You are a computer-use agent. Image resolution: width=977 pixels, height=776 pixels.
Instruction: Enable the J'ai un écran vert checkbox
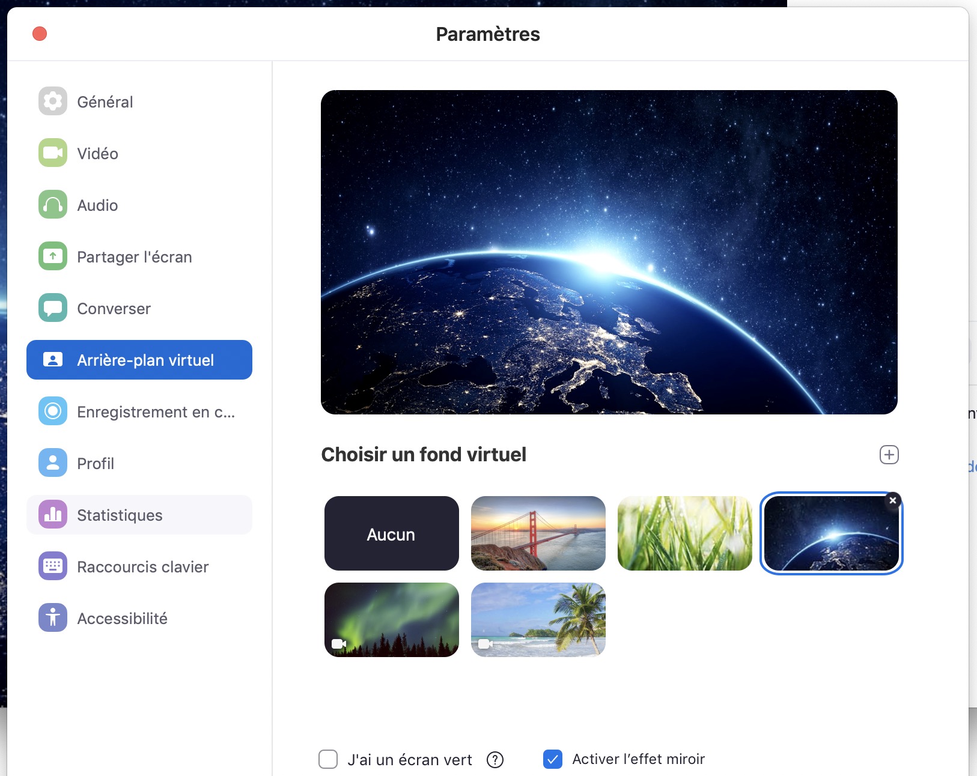[x=328, y=759]
